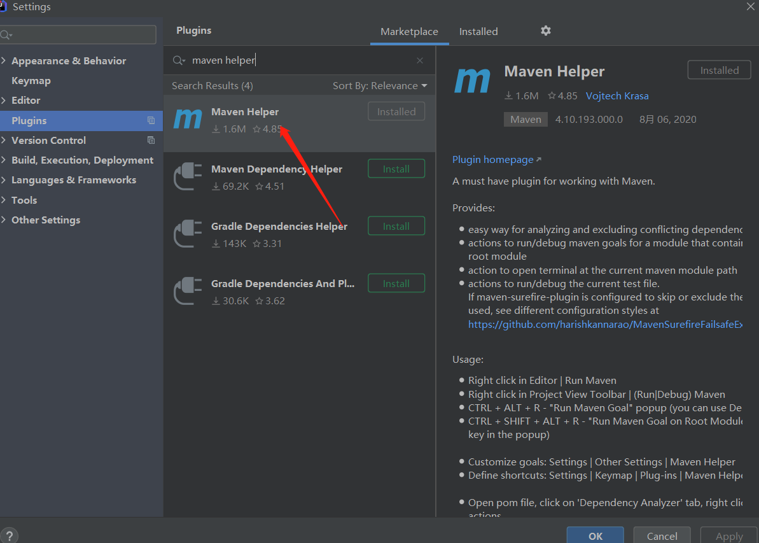
Task: Expand the Version Control node
Action: (4, 140)
